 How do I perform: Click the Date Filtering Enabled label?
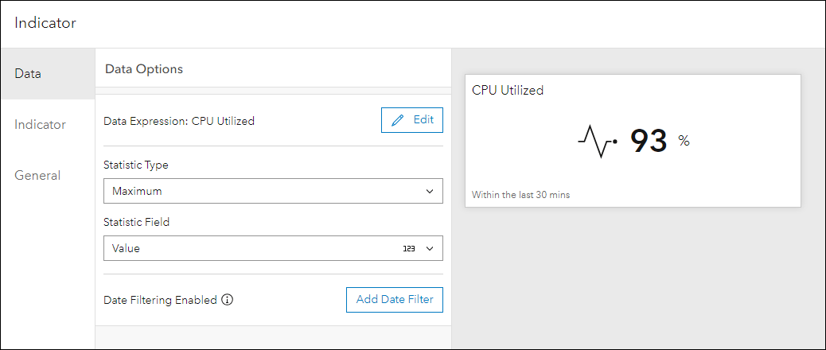pos(160,300)
